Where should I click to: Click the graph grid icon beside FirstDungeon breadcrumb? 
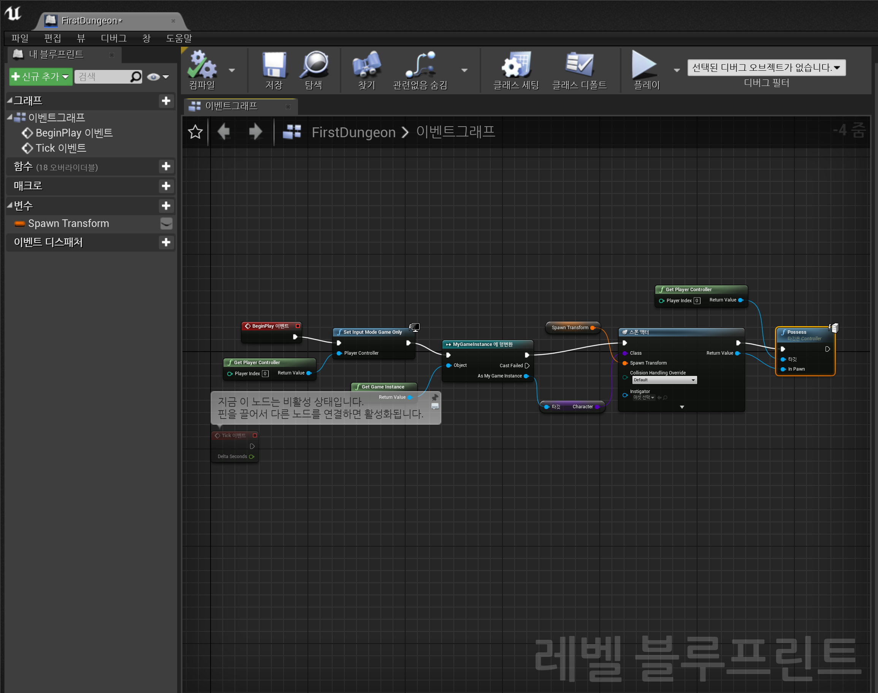(292, 132)
